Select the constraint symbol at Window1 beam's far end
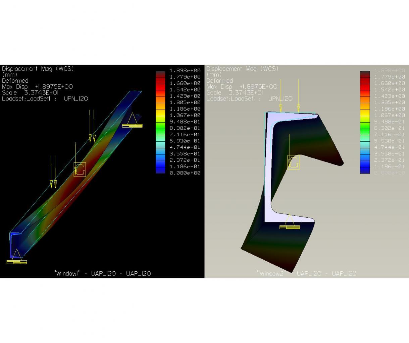The image size is (409, 343). (132, 120)
